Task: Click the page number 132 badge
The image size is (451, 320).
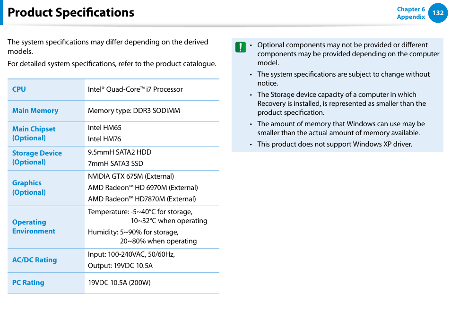Action: (x=438, y=13)
